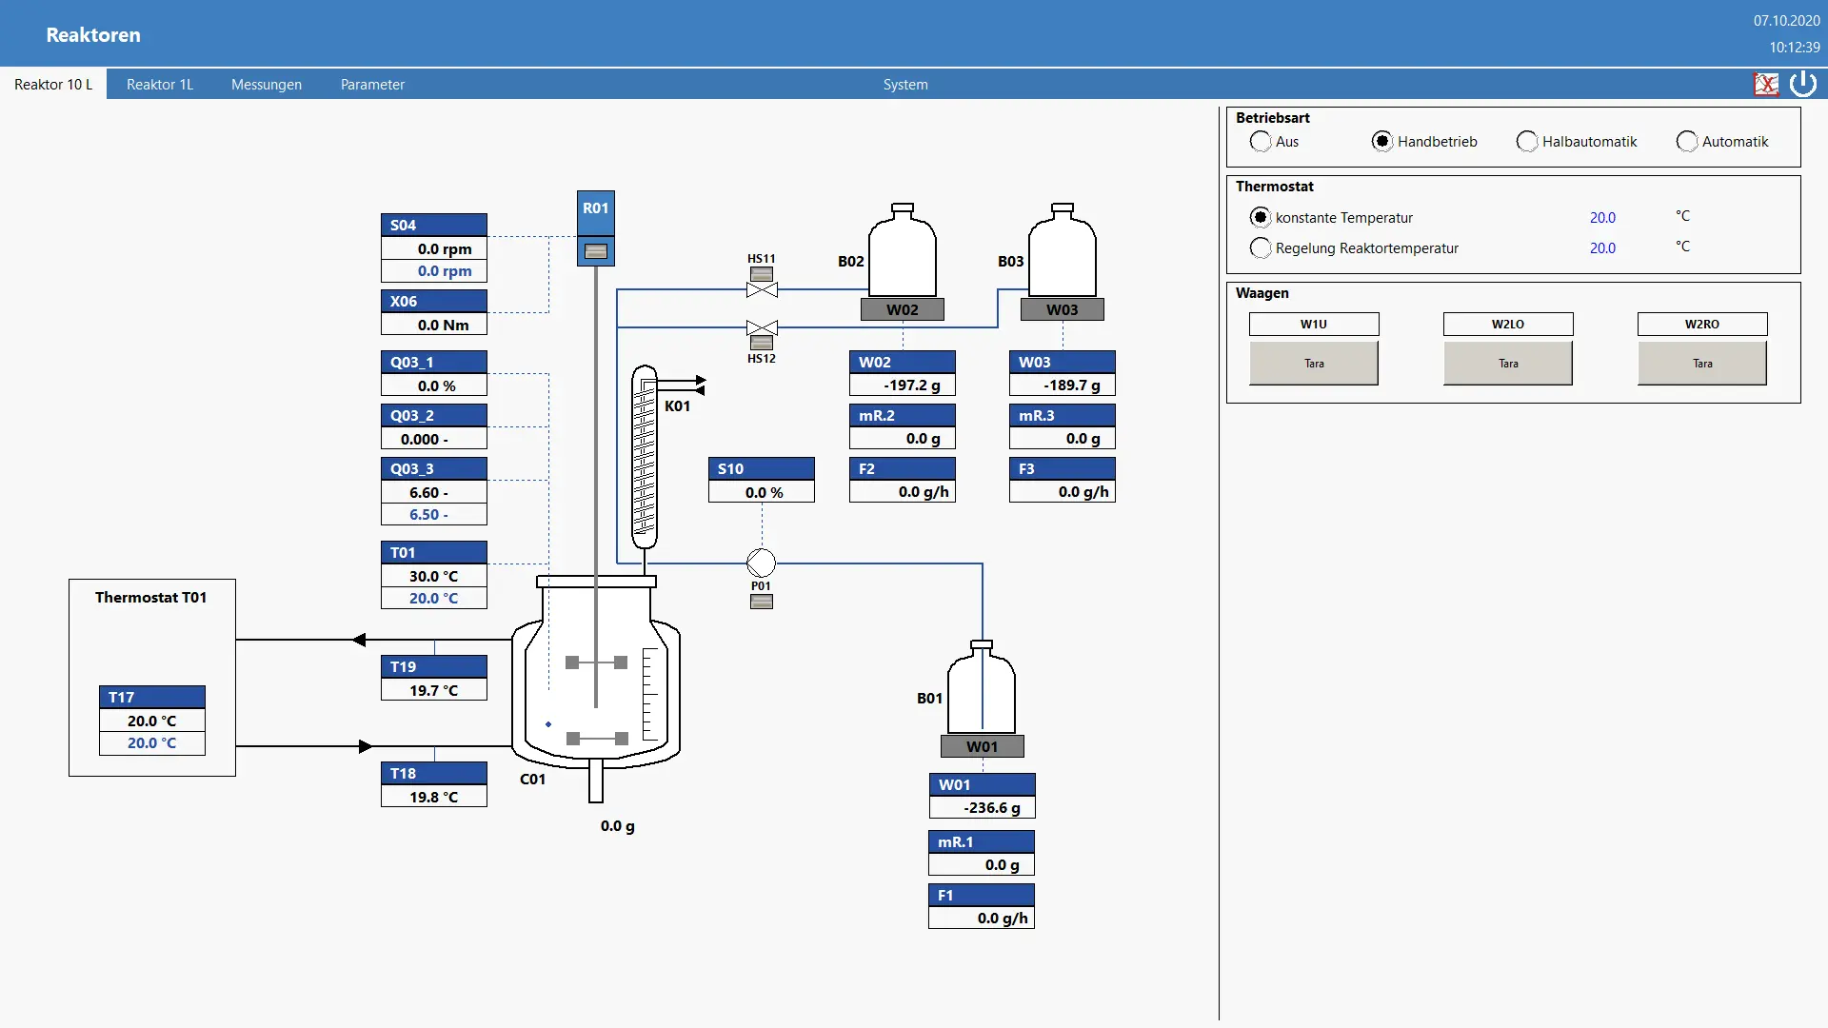Screen dimensions: 1828x1028
Task: Select Automatik operating mode
Action: 1686,142
